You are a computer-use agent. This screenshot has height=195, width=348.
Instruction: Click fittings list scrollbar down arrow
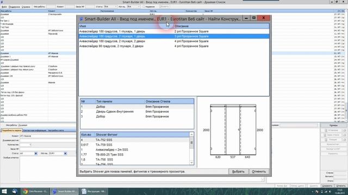tap(191, 162)
